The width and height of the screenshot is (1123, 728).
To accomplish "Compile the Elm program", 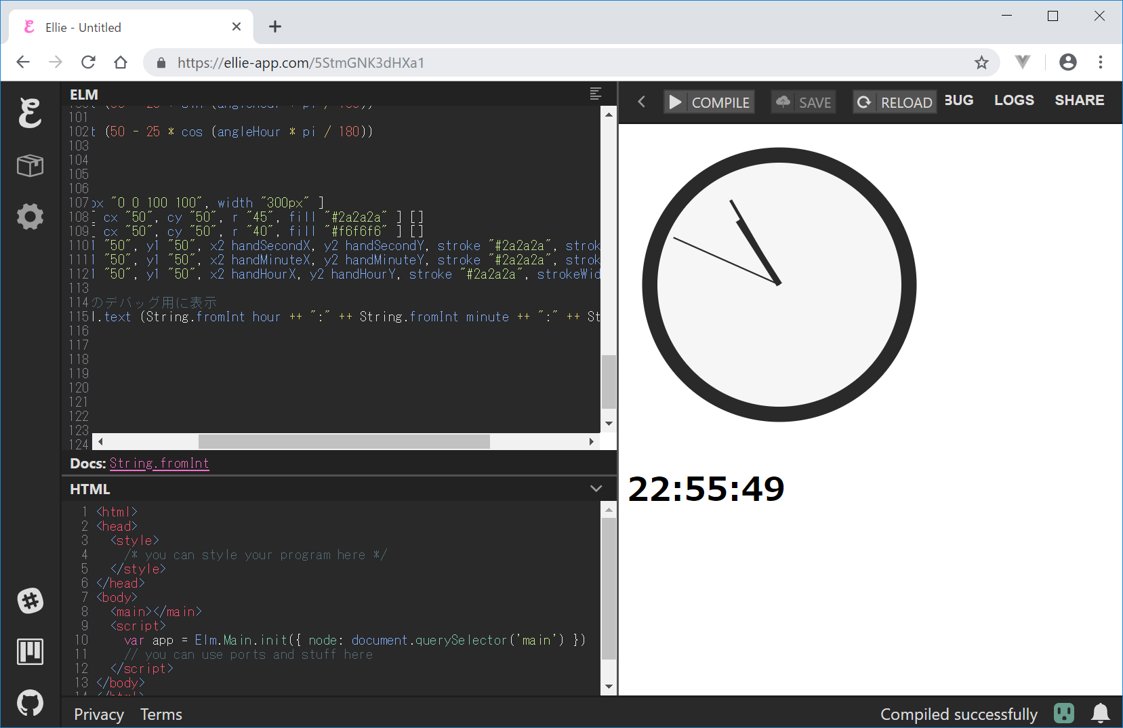I will click(709, 102).
